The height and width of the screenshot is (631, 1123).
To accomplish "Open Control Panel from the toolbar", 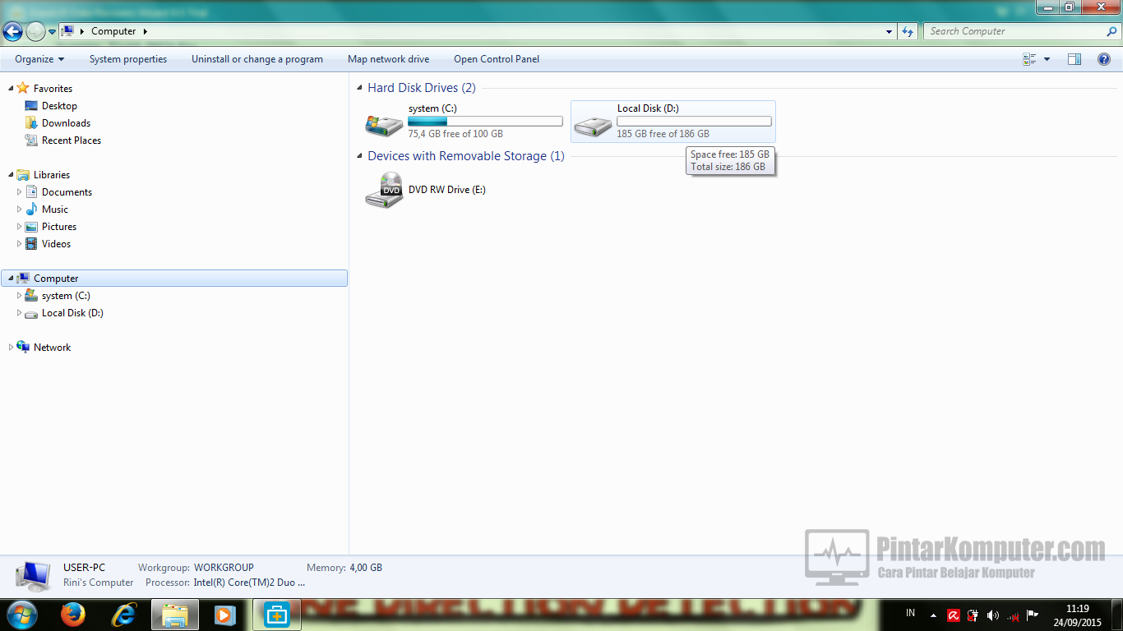I will click(x=497, y=58).
